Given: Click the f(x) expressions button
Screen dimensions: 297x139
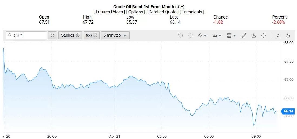Looking at the screenshot, I should [91, 35].
